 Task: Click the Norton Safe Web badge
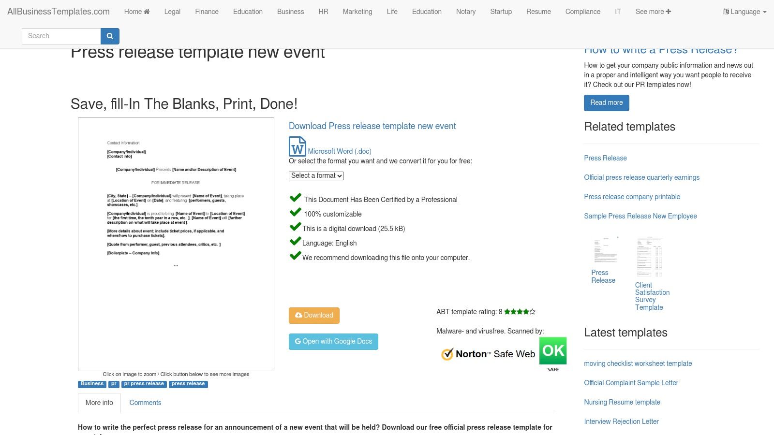488,354
